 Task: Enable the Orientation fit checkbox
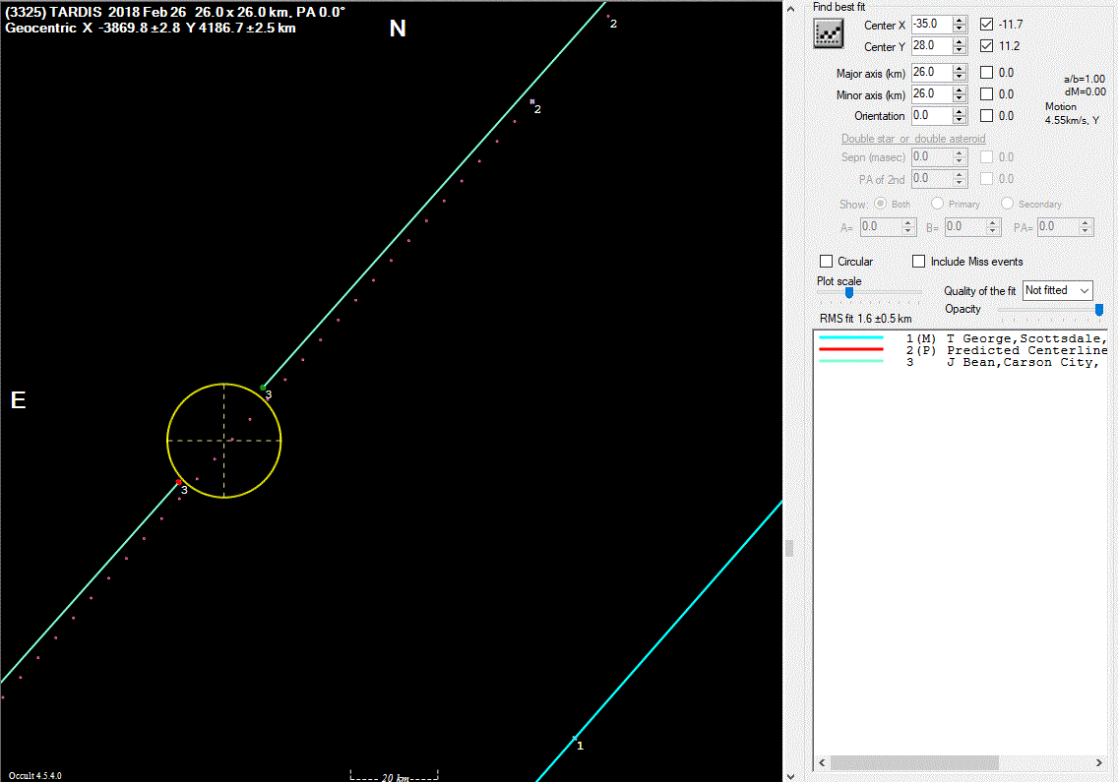point(987,116)
